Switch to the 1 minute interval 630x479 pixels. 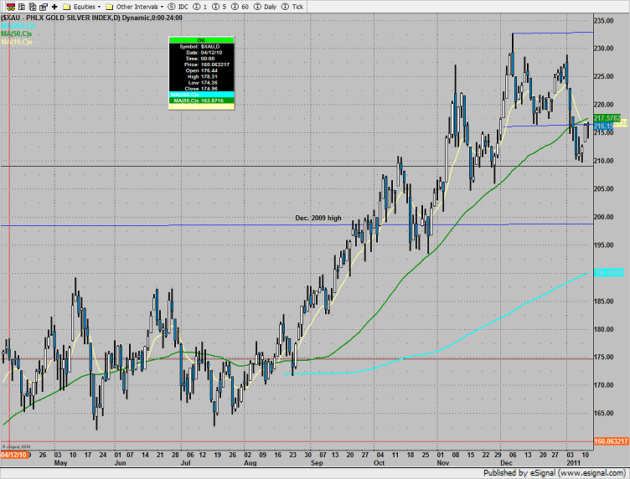[200, 7]
